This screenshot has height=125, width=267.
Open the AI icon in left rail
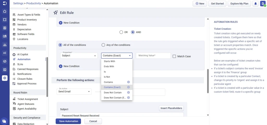coord(5,53)
